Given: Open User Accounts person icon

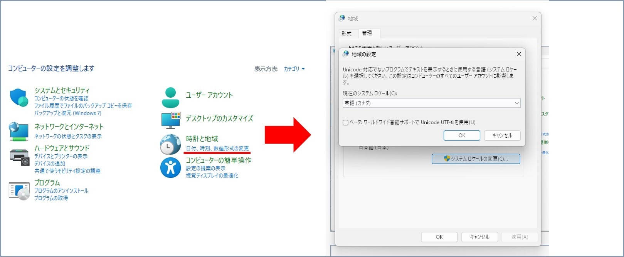Looking at the screenshot, I should 170,98.
